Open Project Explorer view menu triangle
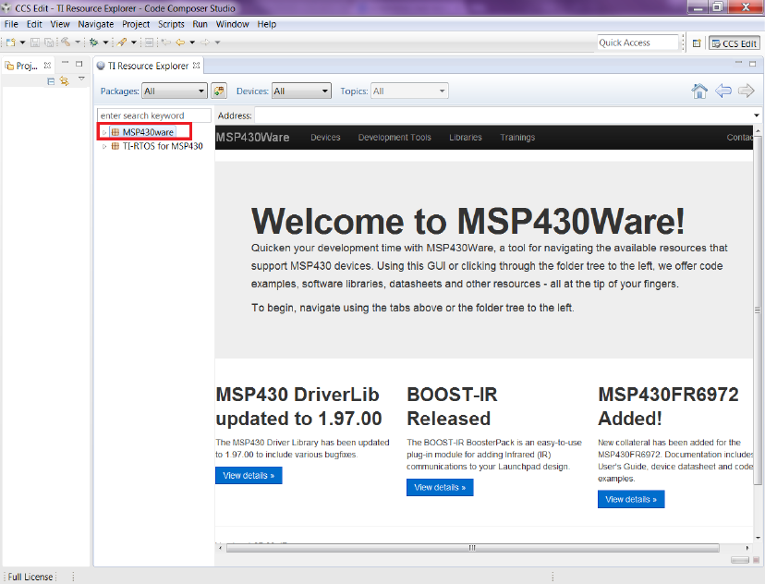Viewport: 765px width, 584px height. coord(81,79)
